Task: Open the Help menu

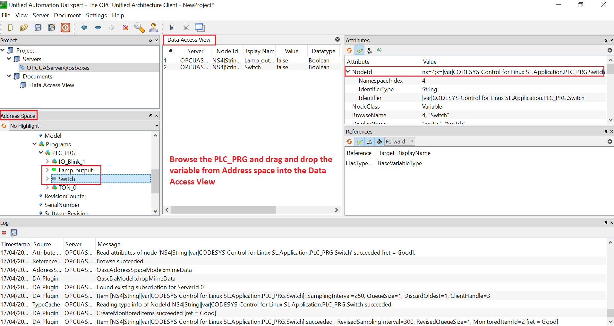Action: 118,15
